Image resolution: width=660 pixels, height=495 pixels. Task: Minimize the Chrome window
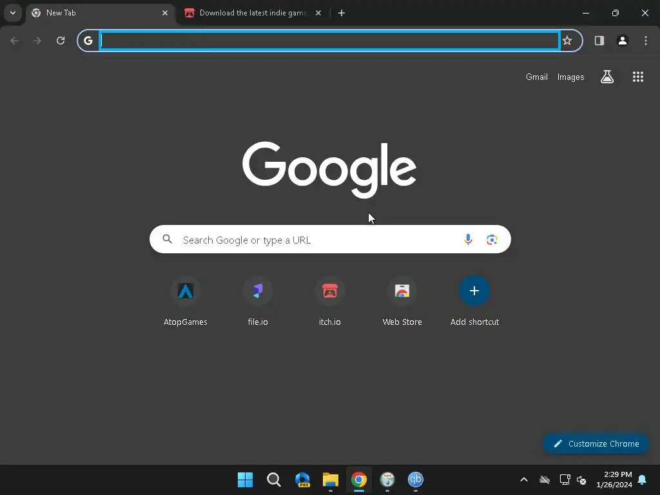[585, 13]
